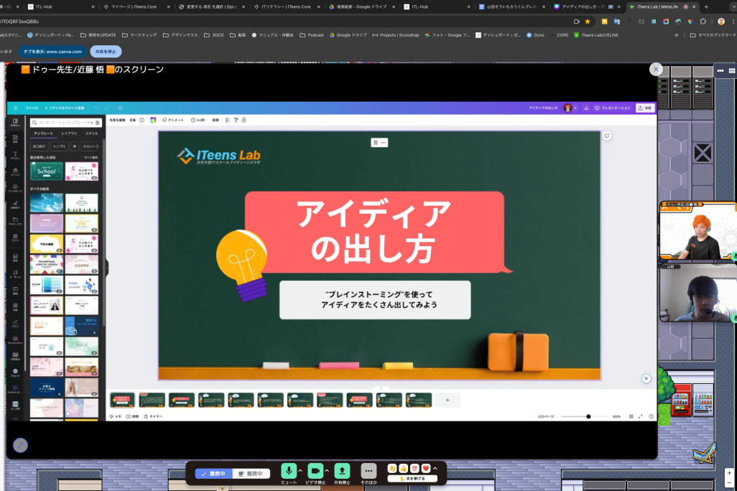Open the chevron next to the microphone button

coord(300,469)
